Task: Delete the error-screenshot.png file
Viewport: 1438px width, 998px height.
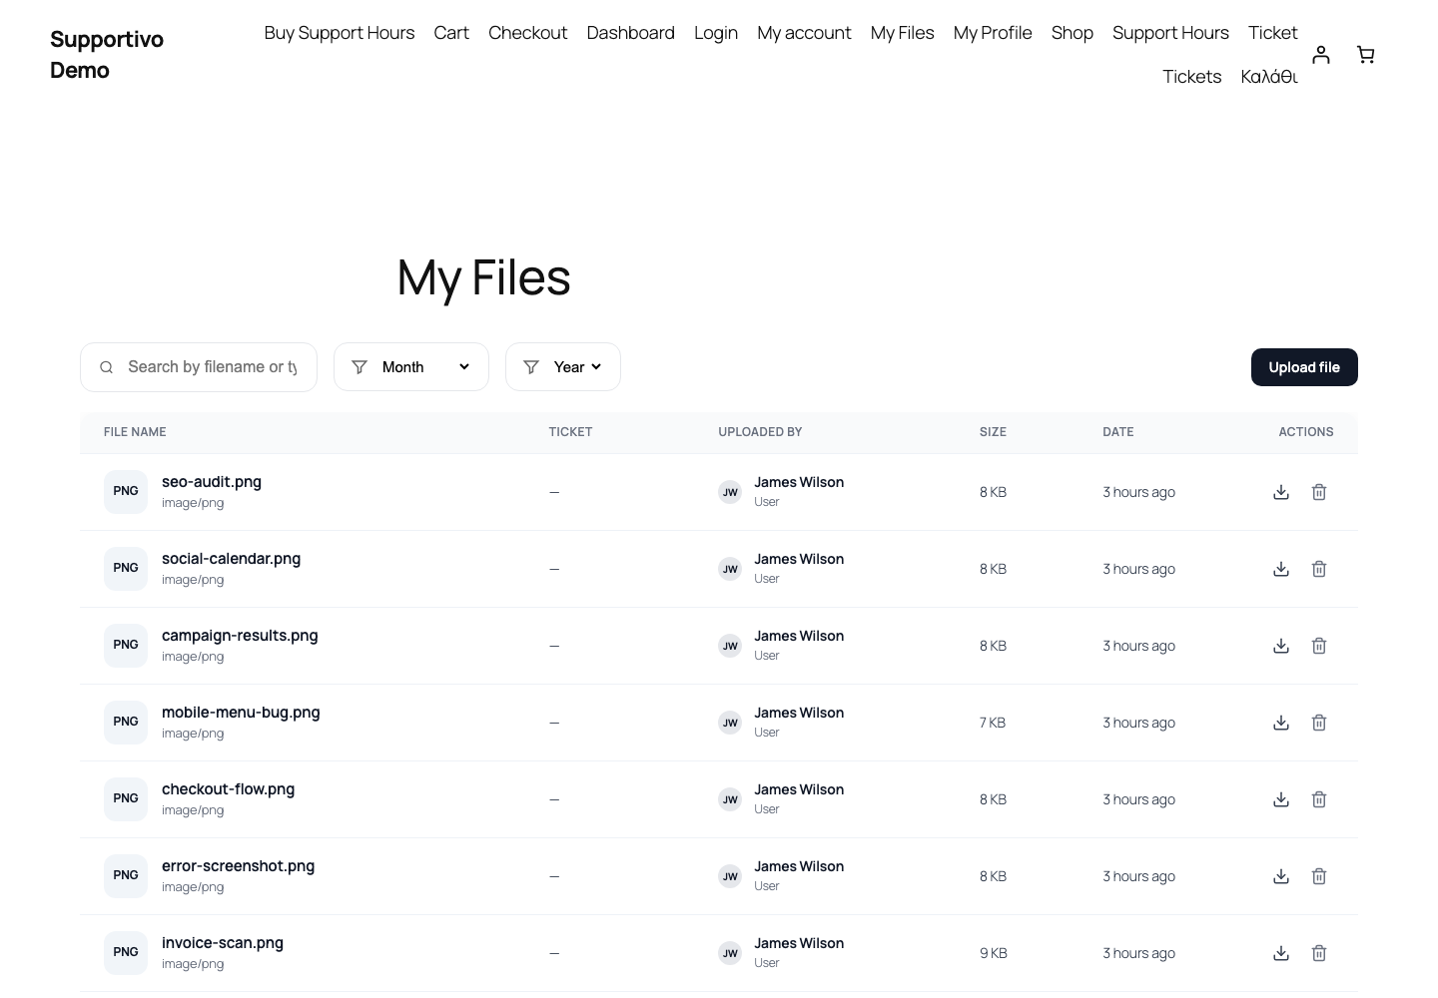Action: (x=1319, y=876)
